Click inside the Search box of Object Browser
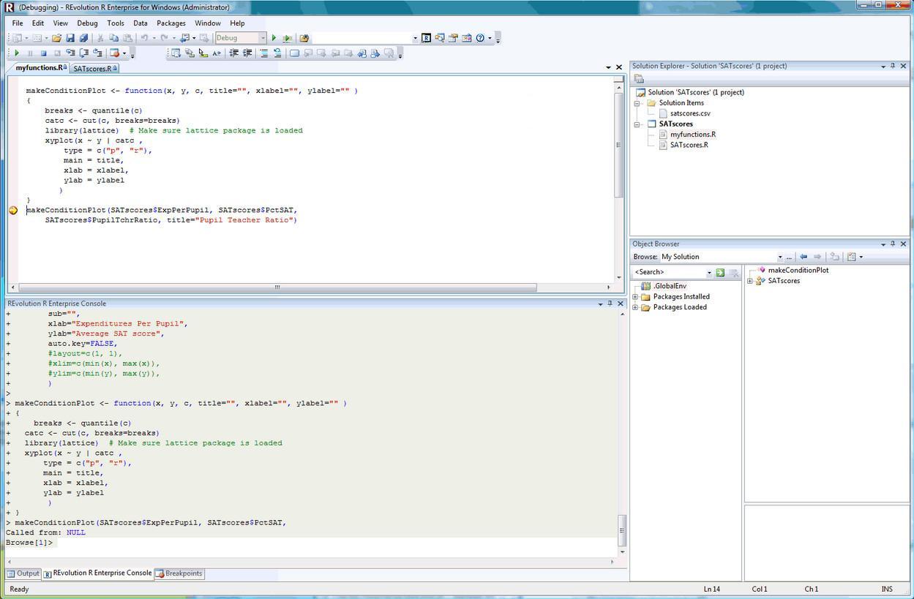Screen dimensions: 914x599 (667, 271)
